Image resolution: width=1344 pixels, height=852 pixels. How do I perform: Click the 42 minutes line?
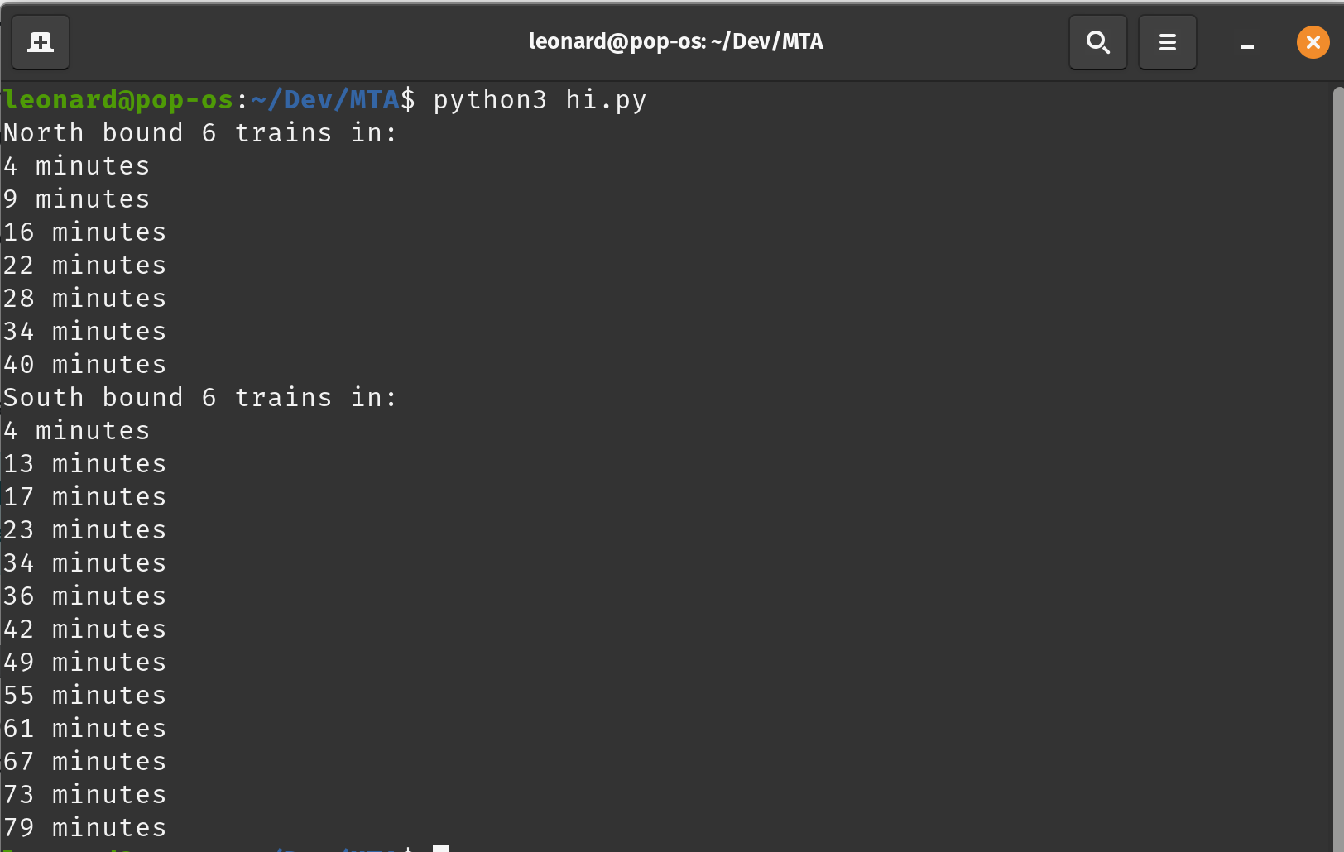tap(84, 629)
